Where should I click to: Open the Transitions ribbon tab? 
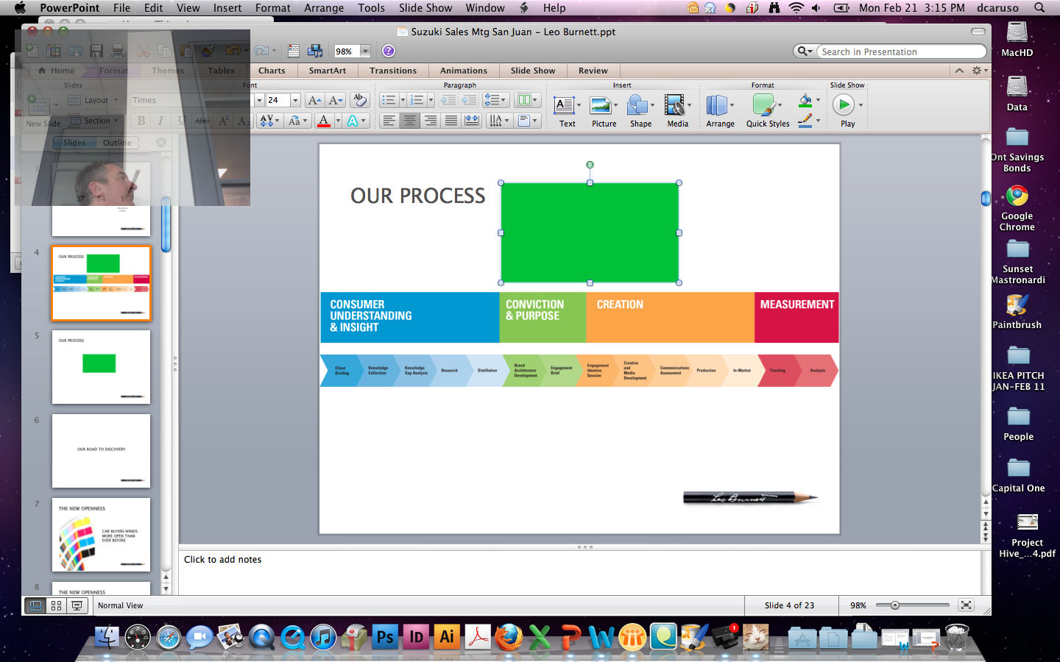(x=392, y=71)
